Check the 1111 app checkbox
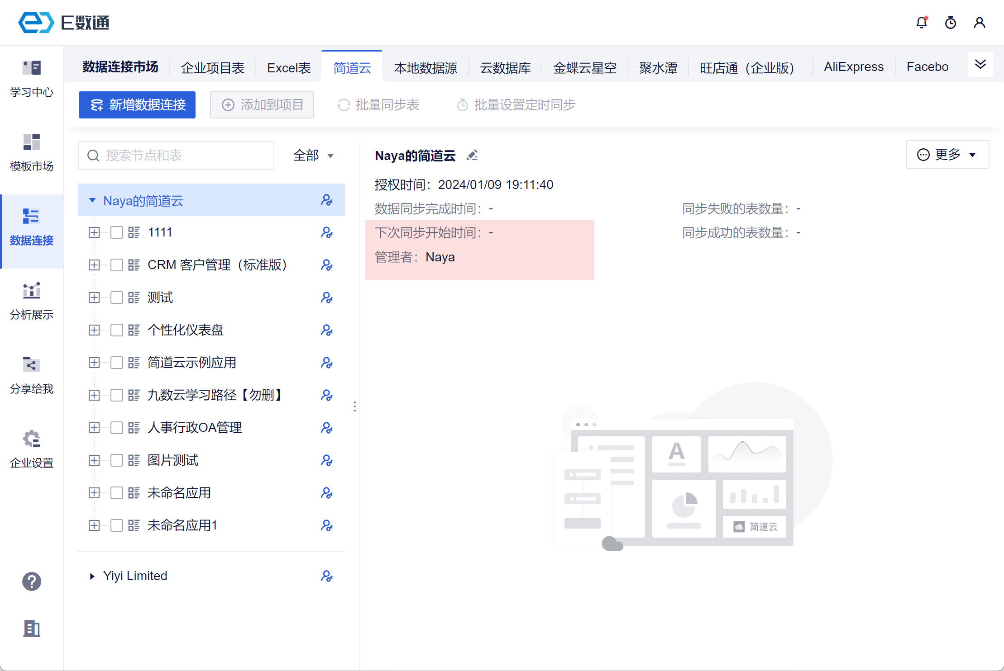1004x671 pixels. click(x=117, y=232)
